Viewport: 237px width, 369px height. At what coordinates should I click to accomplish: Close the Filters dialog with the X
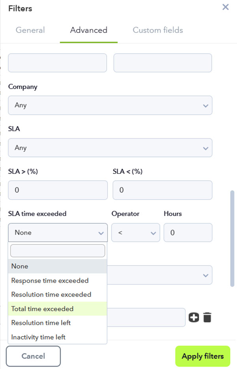pyautogui.click(x=225, y=7)
